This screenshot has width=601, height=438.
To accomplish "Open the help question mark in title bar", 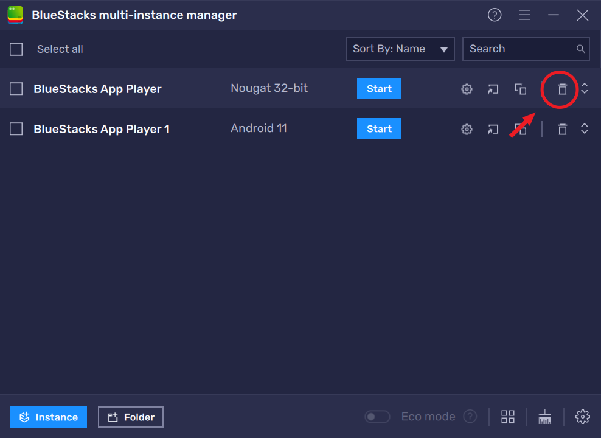I will click(495, 15).
